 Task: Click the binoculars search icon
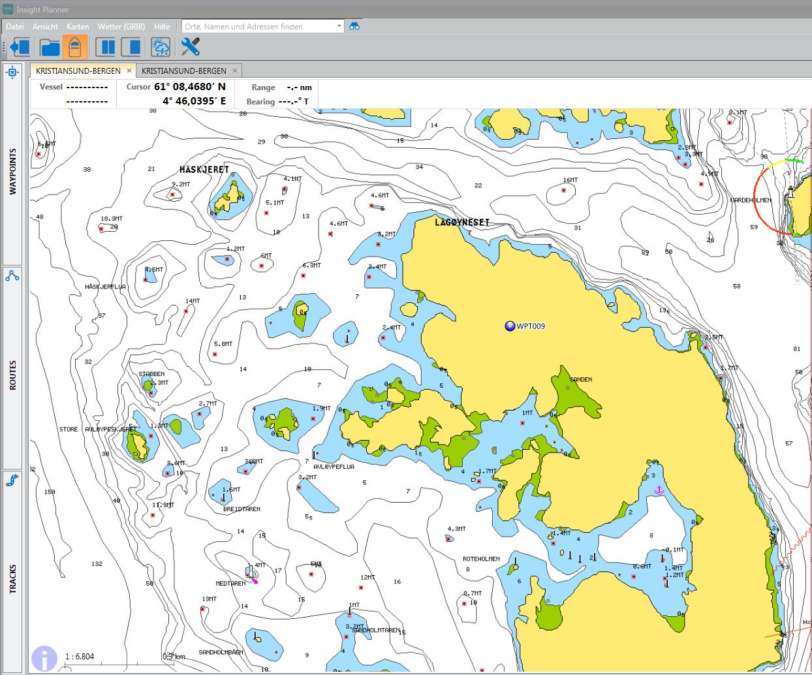354,26
